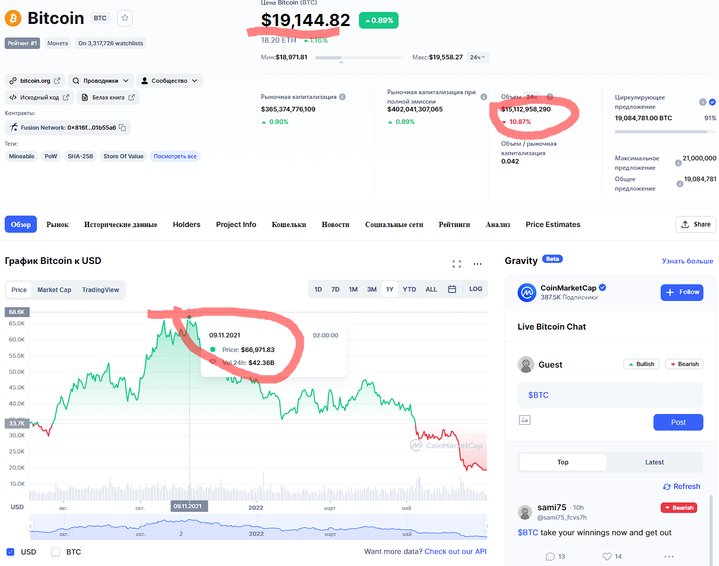Switch to the Project Info tab
Screen dimensions: 719x566
pos(236,224)
